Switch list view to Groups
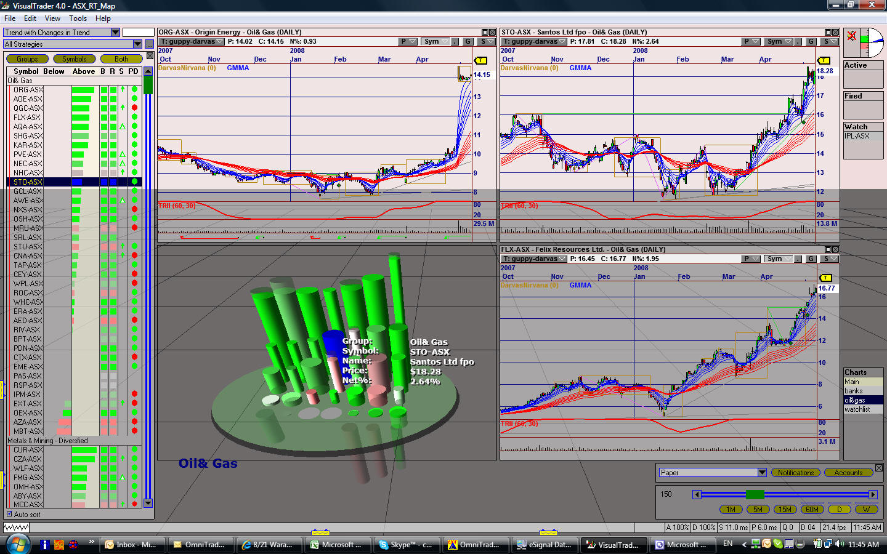This screenshot has height=554, width=887. (27, 59)
